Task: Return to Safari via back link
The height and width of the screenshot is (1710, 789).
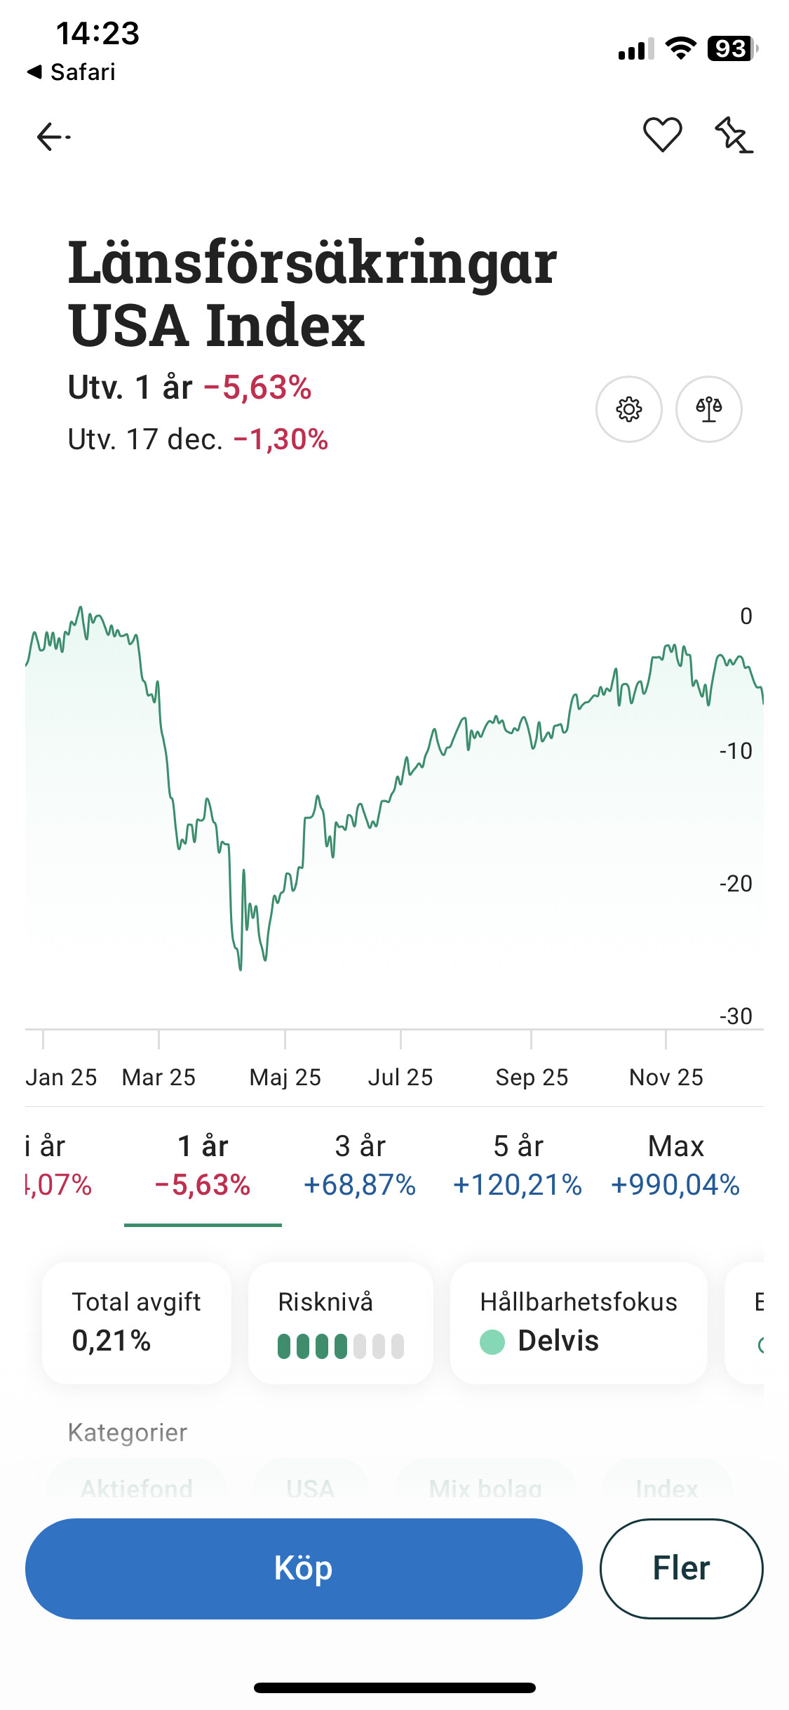Action: (x=71, y=72)
